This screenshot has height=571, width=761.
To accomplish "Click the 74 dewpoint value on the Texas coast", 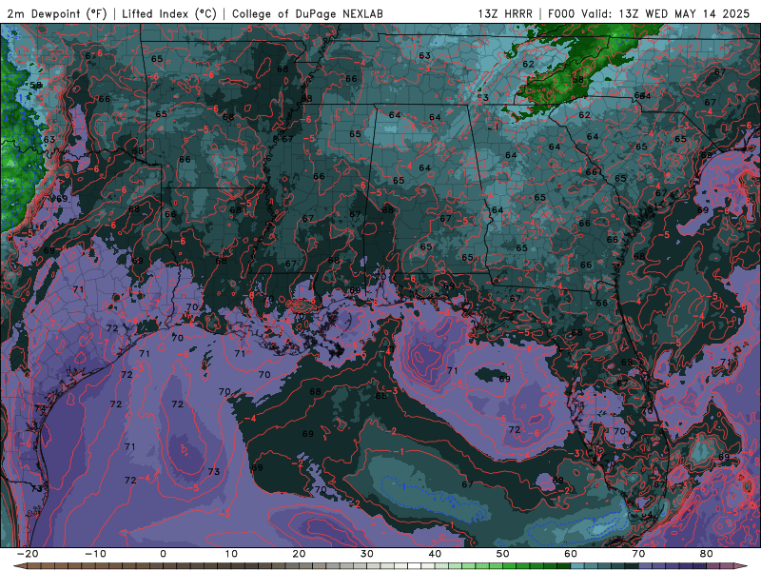I will pos(39,409).
